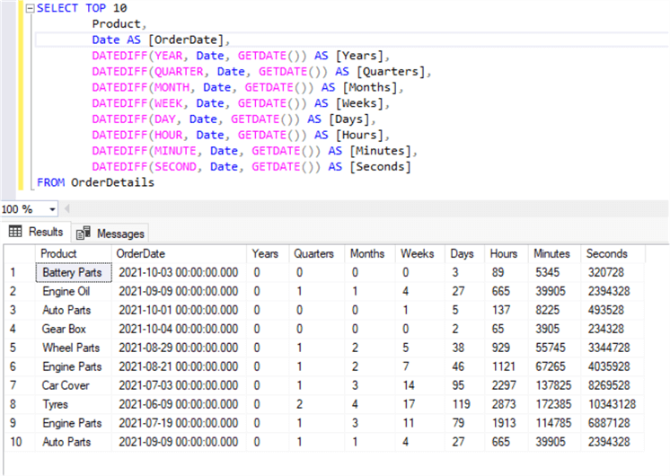Click the Messages tab icon

83,233
